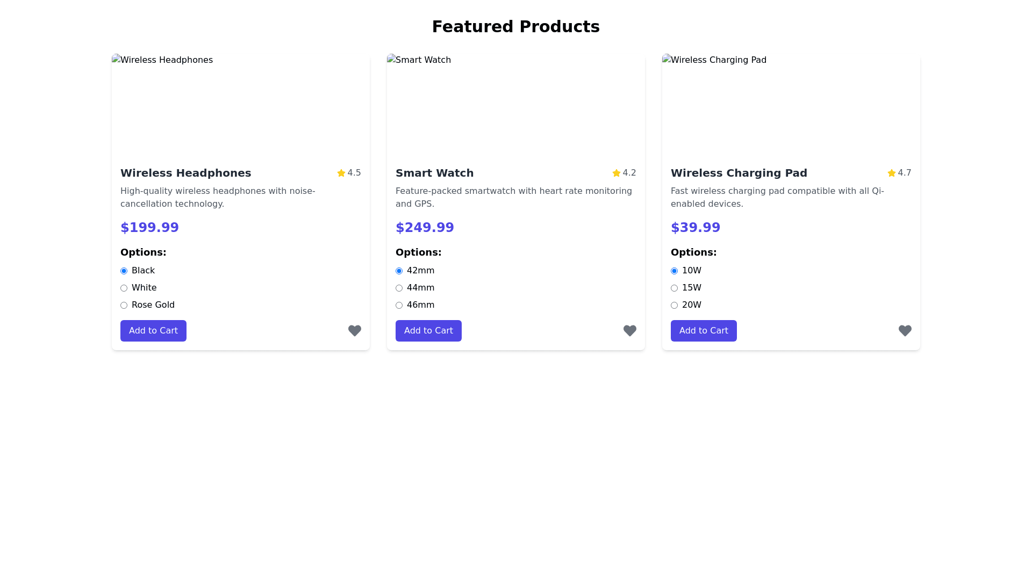Click the Wireless Charging Pad title
The image size is (1032, 580).
coord(739,173)
